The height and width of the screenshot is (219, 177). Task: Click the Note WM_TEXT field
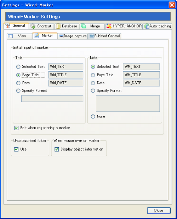(141, 67)
